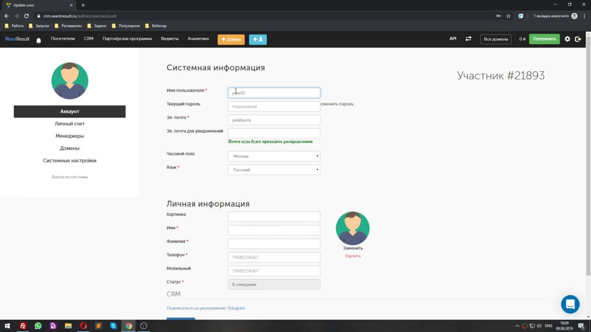This screenshot has width=591, height=332.
Task: Open the Виджеты menu
Action: pos(169,39)
